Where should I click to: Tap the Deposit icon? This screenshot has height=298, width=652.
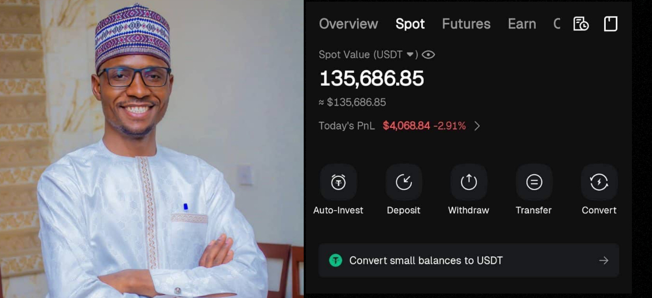click(403, 182)
